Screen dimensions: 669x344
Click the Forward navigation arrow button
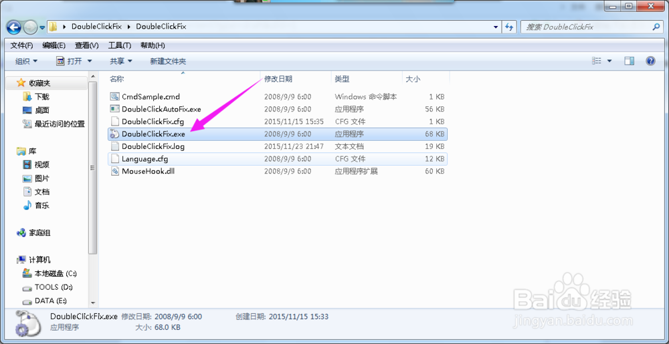point(29,27)
